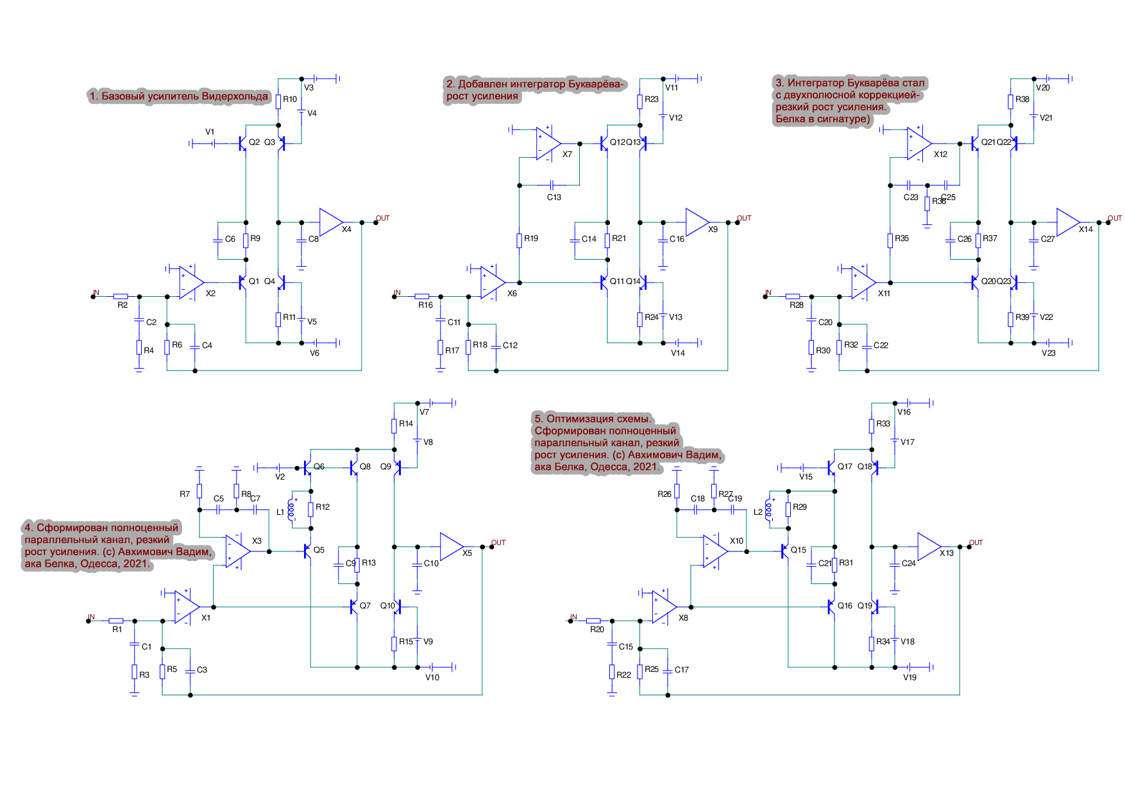
Task: Click the "V14" label text
Action: (678, 353)
